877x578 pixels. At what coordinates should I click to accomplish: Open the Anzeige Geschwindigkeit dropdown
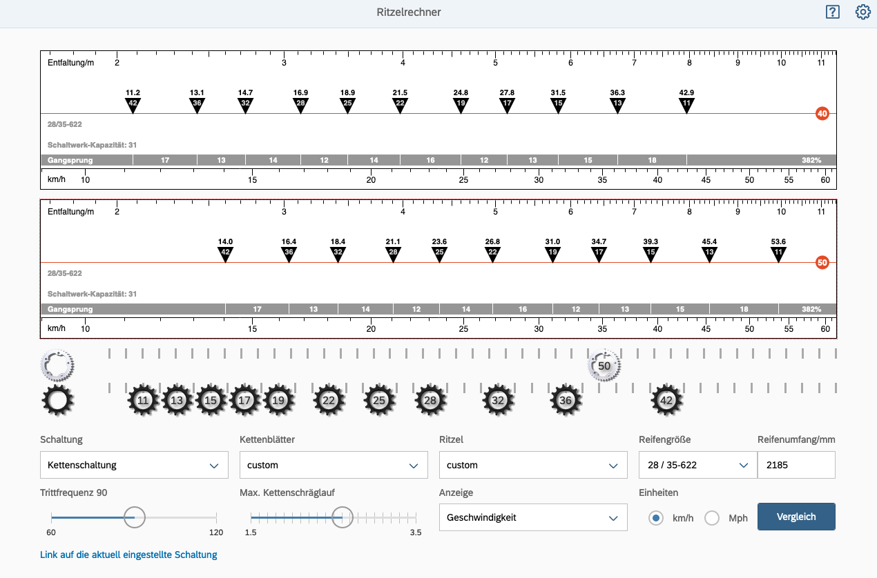pos(532,517)
